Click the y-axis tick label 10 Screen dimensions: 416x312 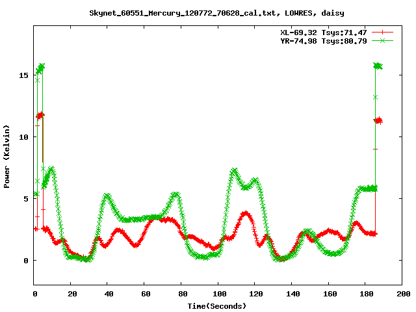[23, 137]
